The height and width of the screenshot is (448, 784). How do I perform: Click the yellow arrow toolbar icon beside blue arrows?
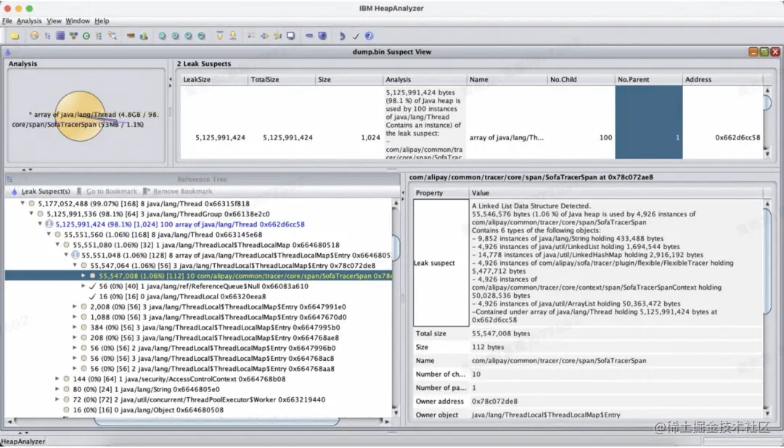[x=277, y=36]
